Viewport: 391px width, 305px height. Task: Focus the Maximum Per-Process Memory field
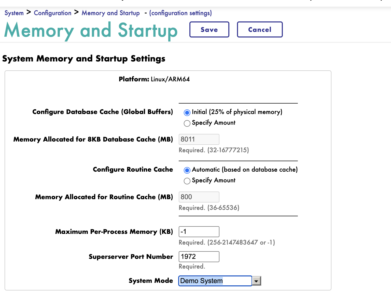click(x=199, y=232)
